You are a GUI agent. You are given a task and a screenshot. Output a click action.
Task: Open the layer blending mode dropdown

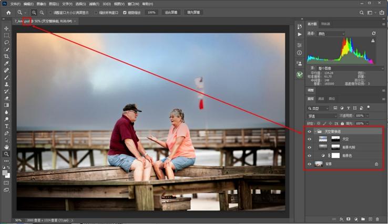(322, 115)
